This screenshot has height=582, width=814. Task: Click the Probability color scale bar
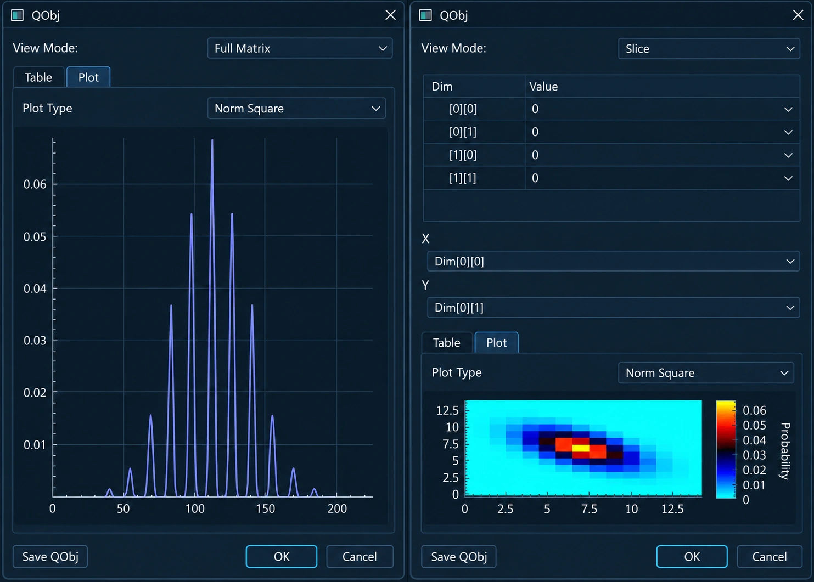(726, 449)
